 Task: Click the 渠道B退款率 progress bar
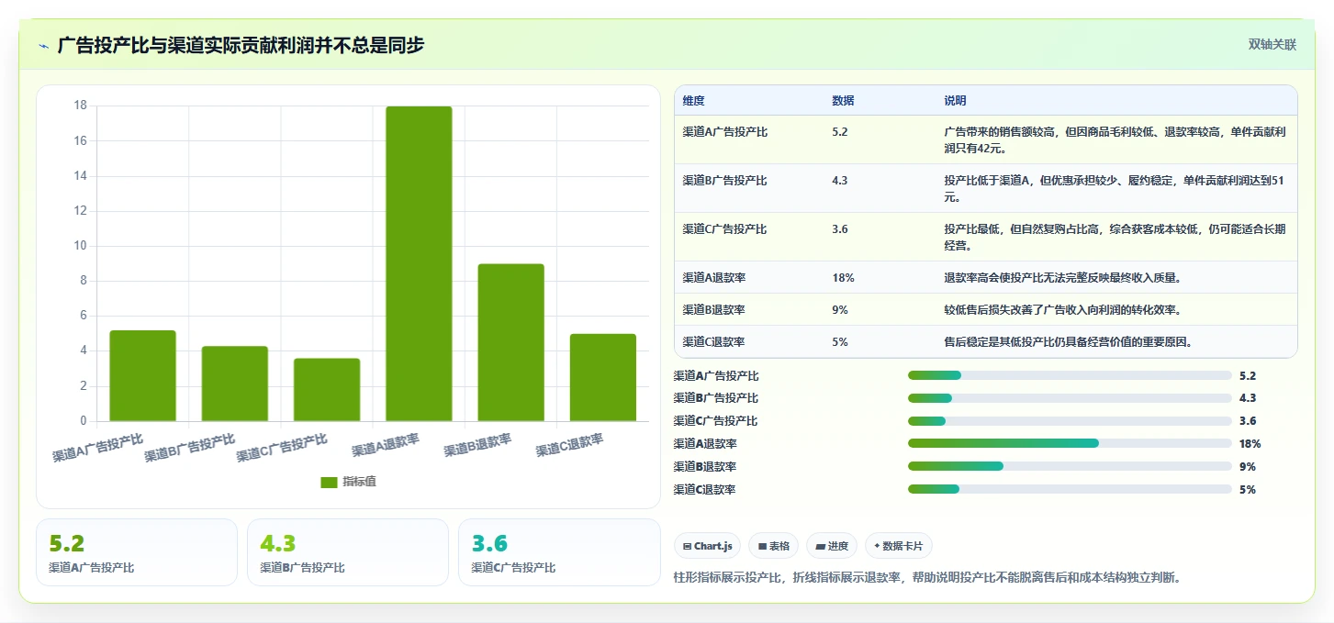1070,466
